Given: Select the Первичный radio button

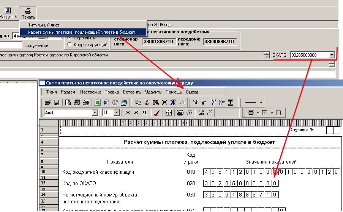Looking at the screenshot, I should pyautogui.click(x=69, y=38).
